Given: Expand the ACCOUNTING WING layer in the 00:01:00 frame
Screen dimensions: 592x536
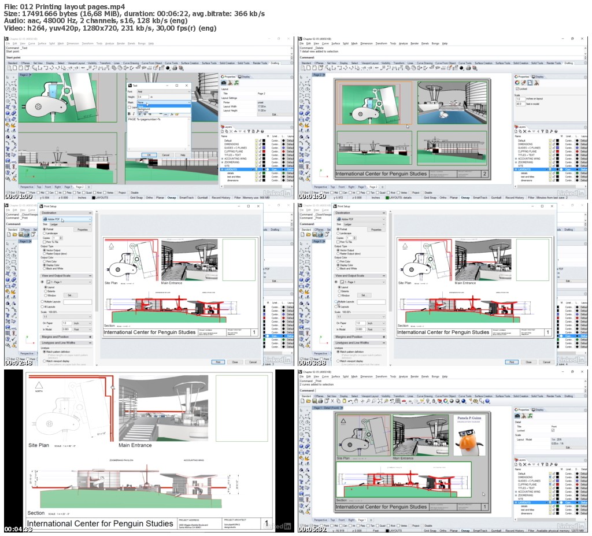Looking at the screenshot, I should tap(222, 158).
